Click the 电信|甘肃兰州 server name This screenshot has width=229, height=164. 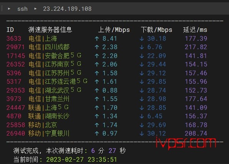click(x=49, y=99)
